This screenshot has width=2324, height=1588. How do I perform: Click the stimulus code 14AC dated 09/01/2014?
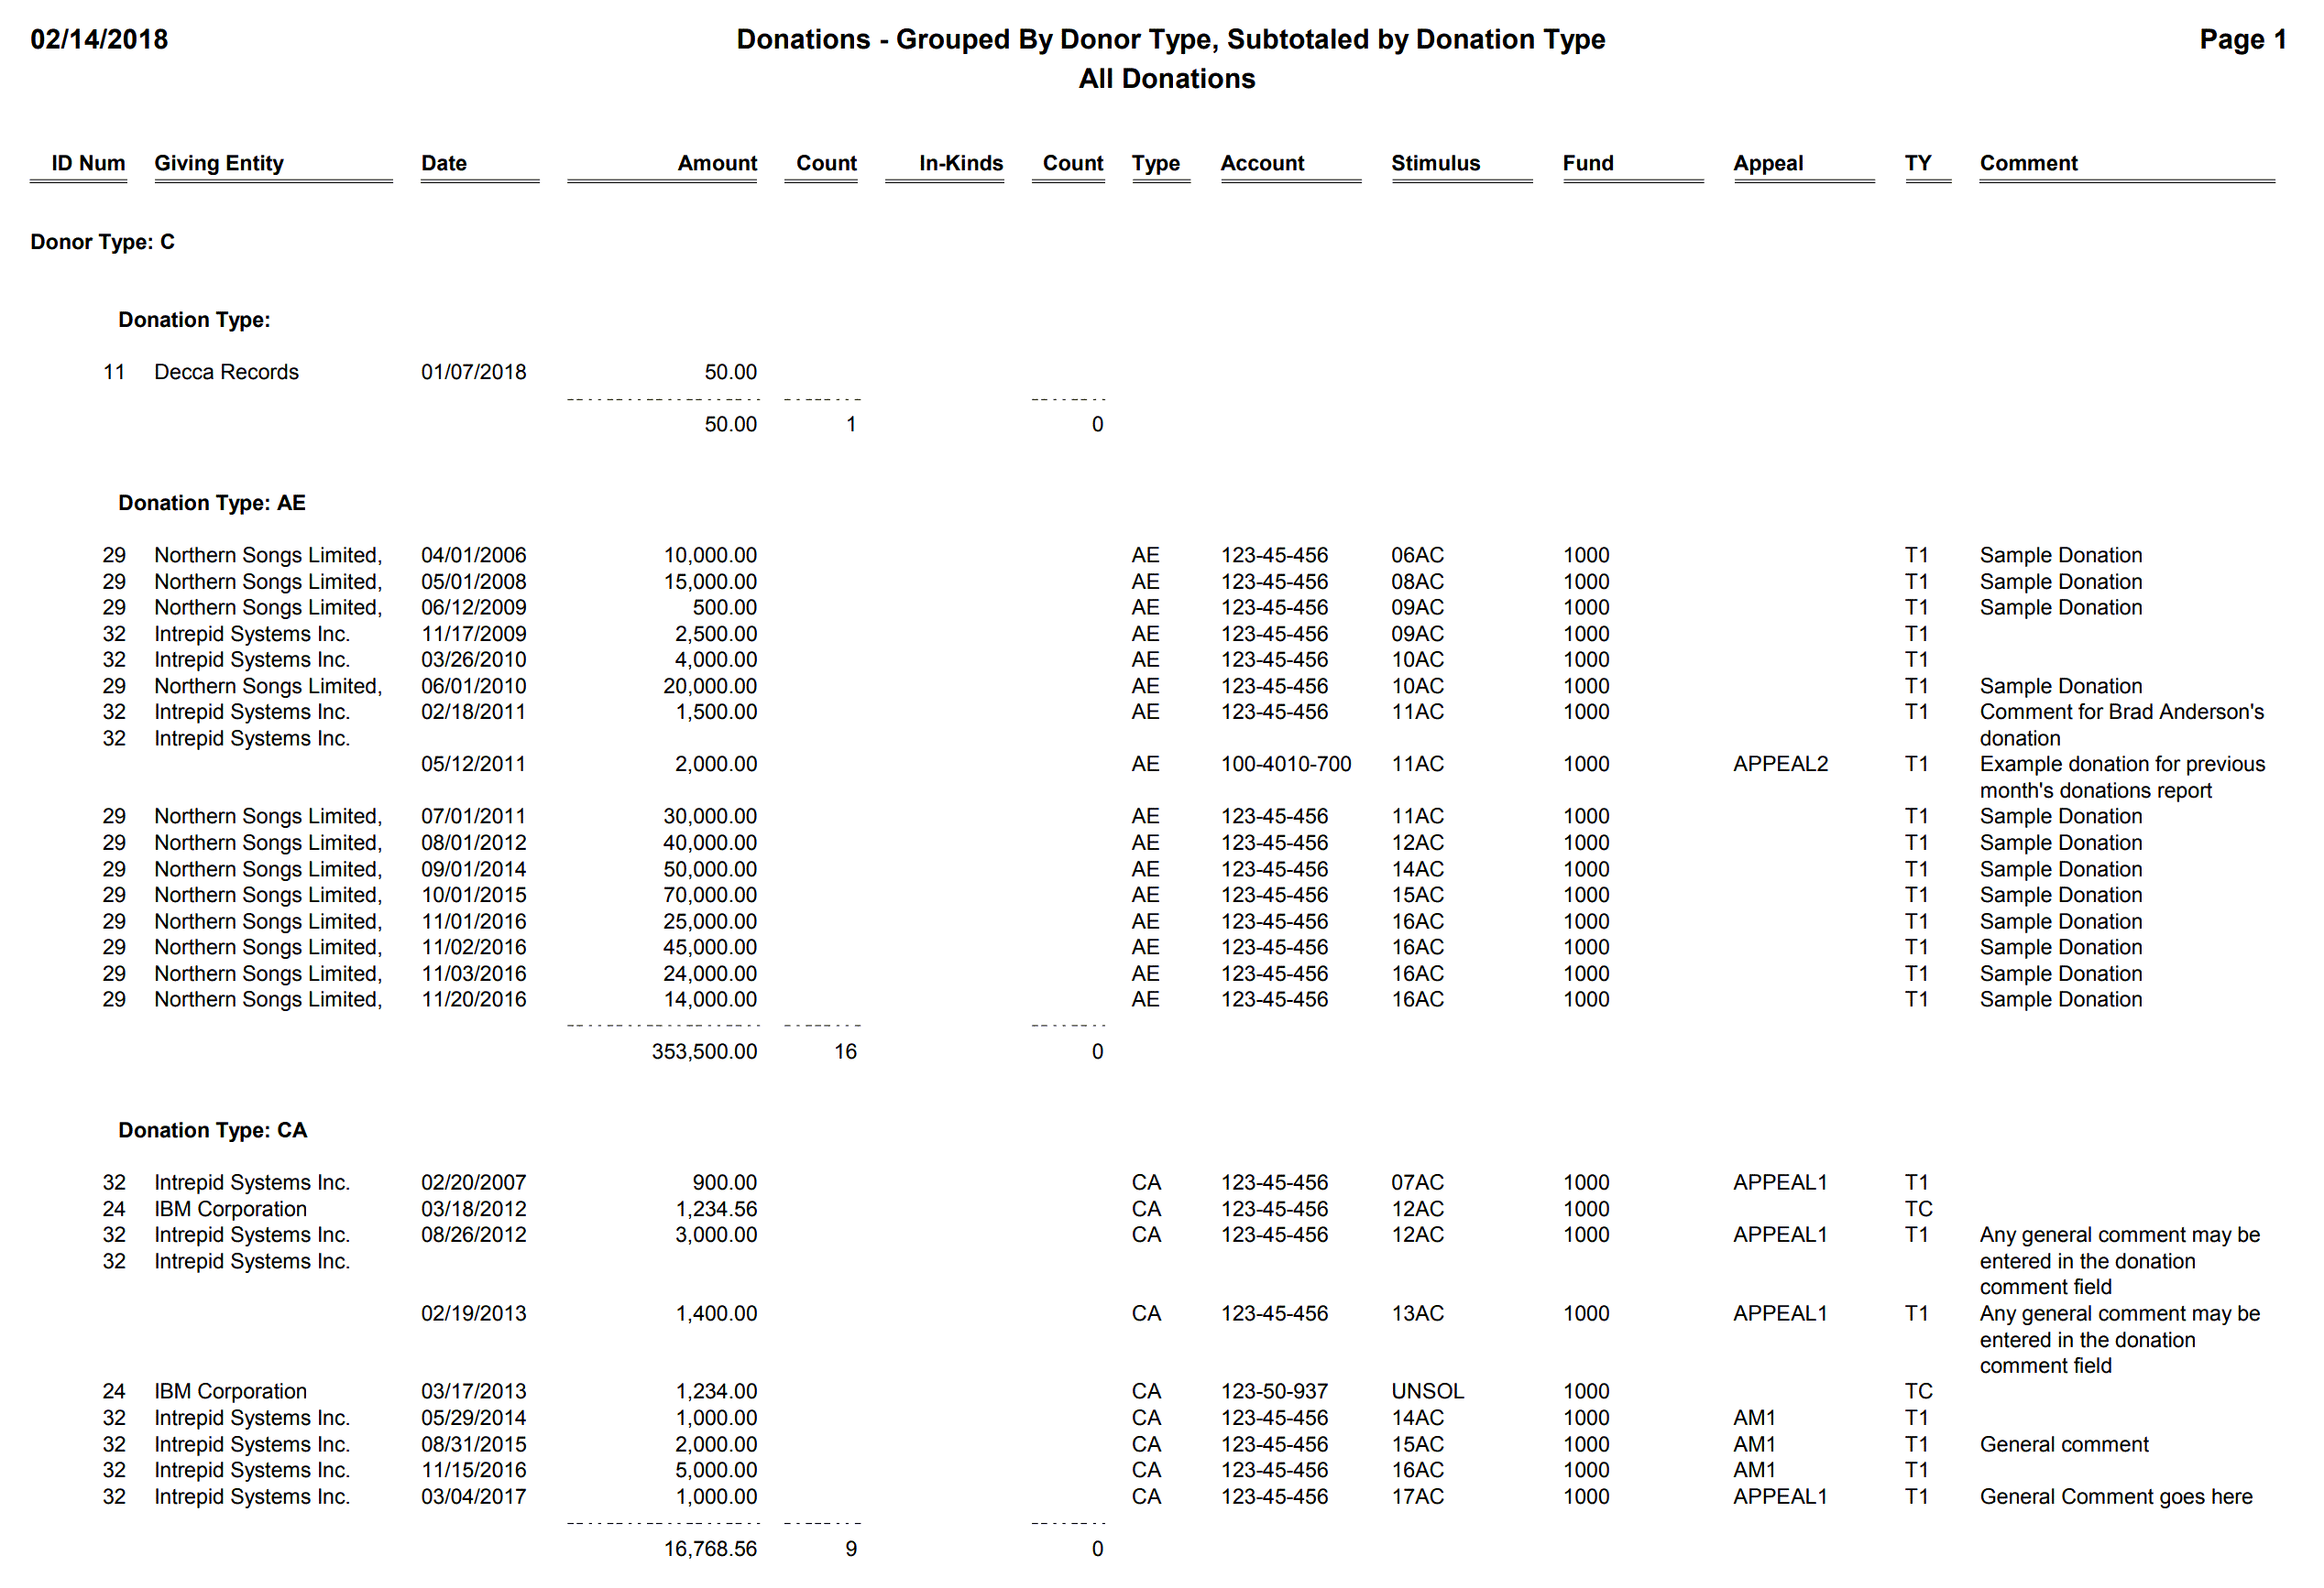1417,868
